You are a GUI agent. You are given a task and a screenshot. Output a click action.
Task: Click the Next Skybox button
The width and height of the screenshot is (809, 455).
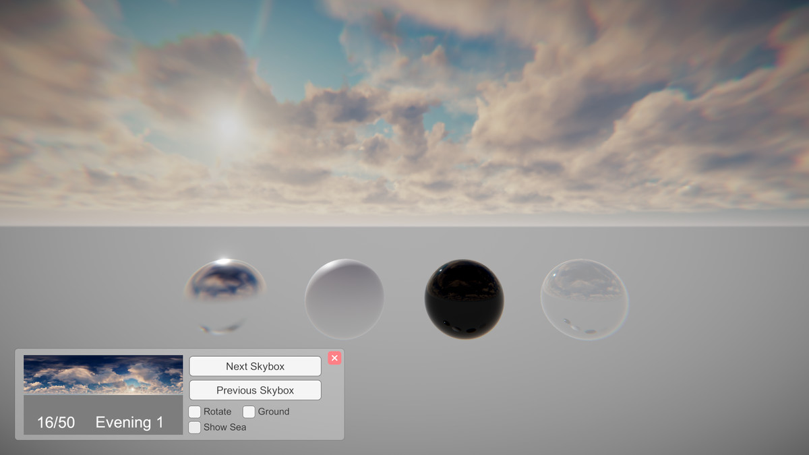[x=255, y=366]
